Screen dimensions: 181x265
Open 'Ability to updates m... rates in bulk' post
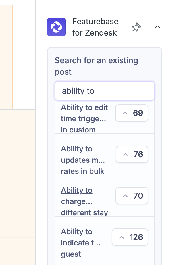tap(82, 160)
